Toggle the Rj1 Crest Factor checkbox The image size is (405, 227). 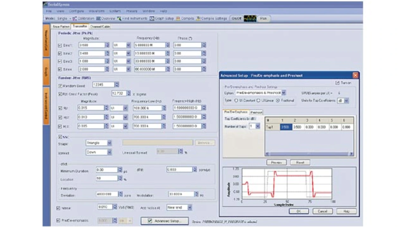(x=60, y=94)
